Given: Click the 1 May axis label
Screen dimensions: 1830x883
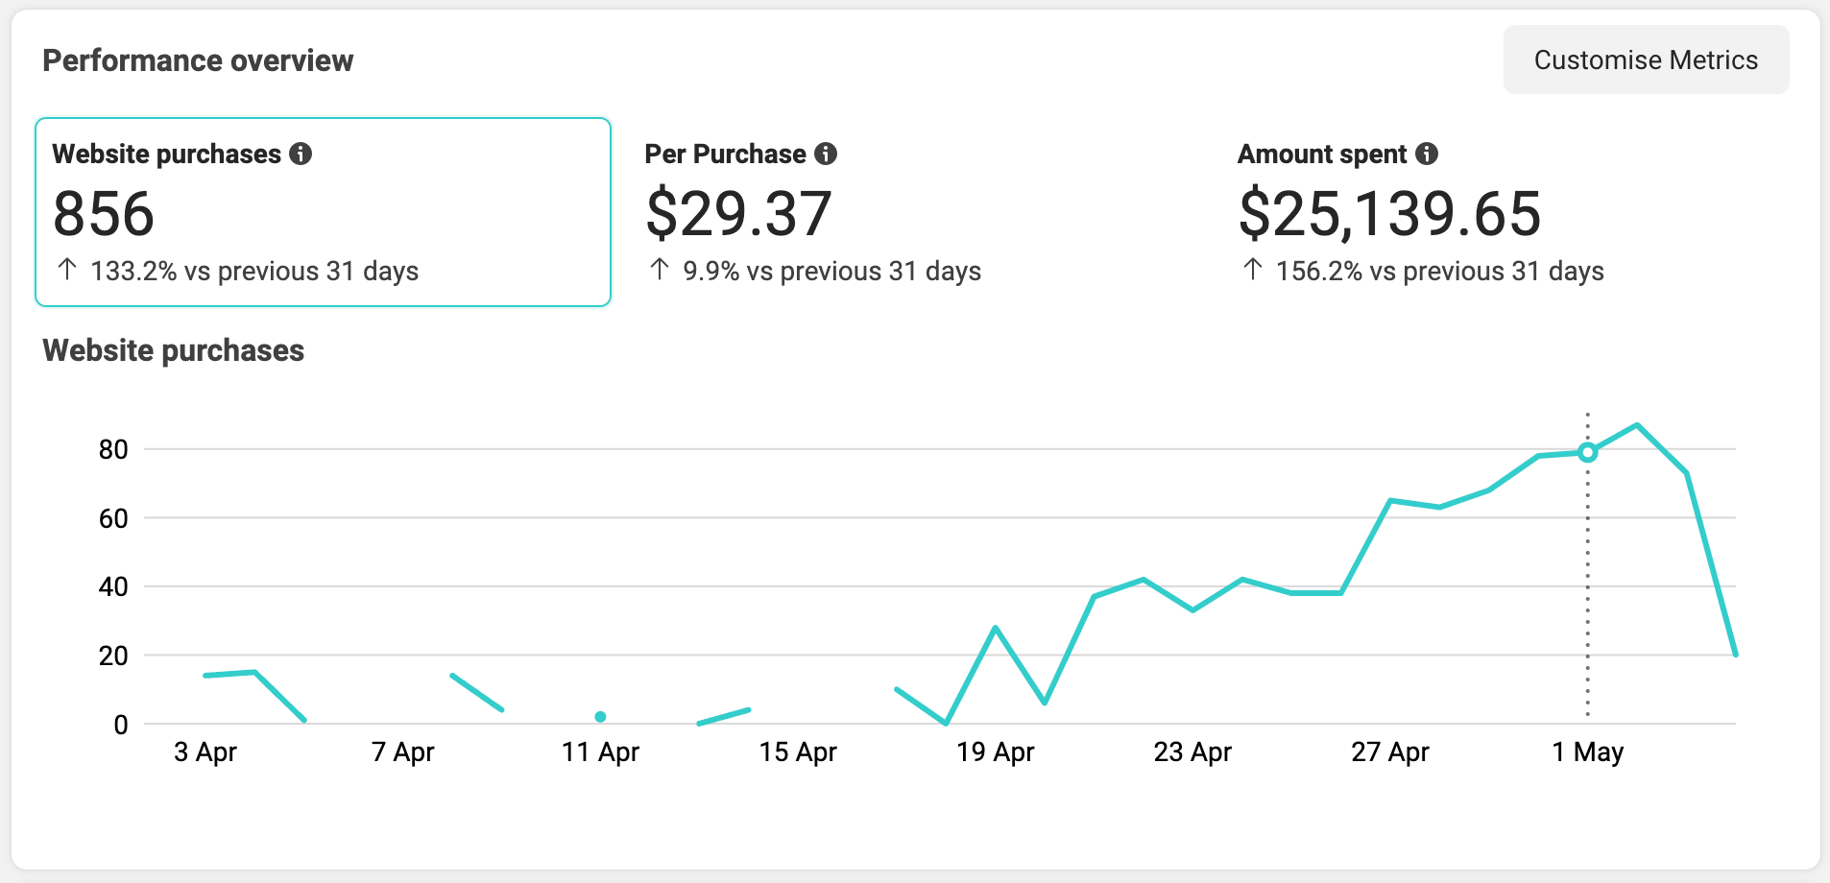Looking at the screenshot, I should (x=1587, y=752).
